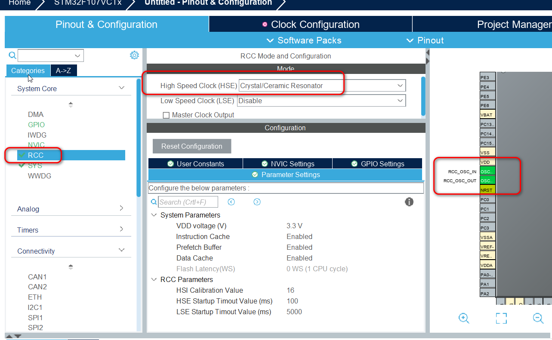552x340 pixels.
Task: Select the VBAT pin on the chip
Action: coord(487,115)
